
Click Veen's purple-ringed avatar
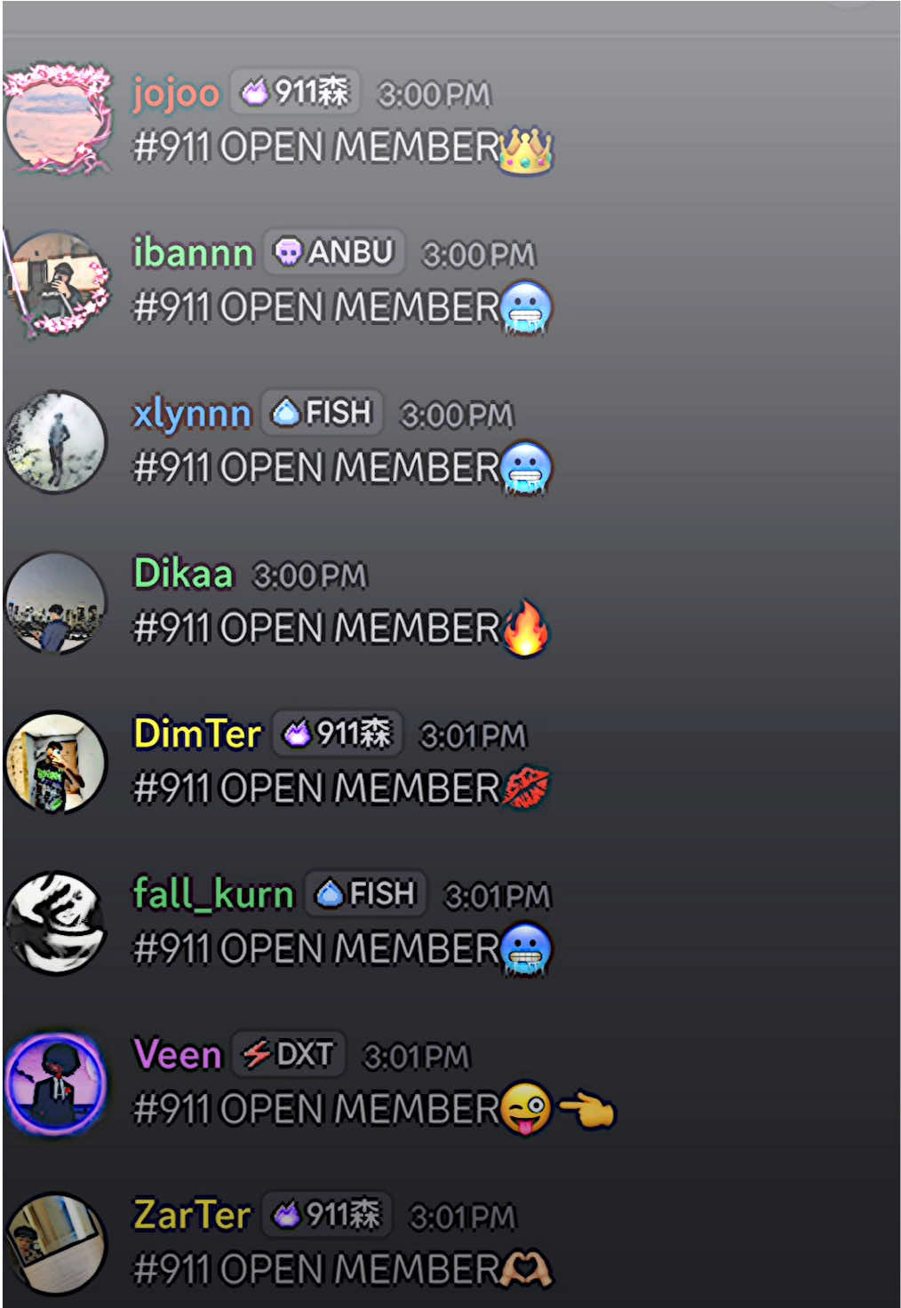[56, 1083]
